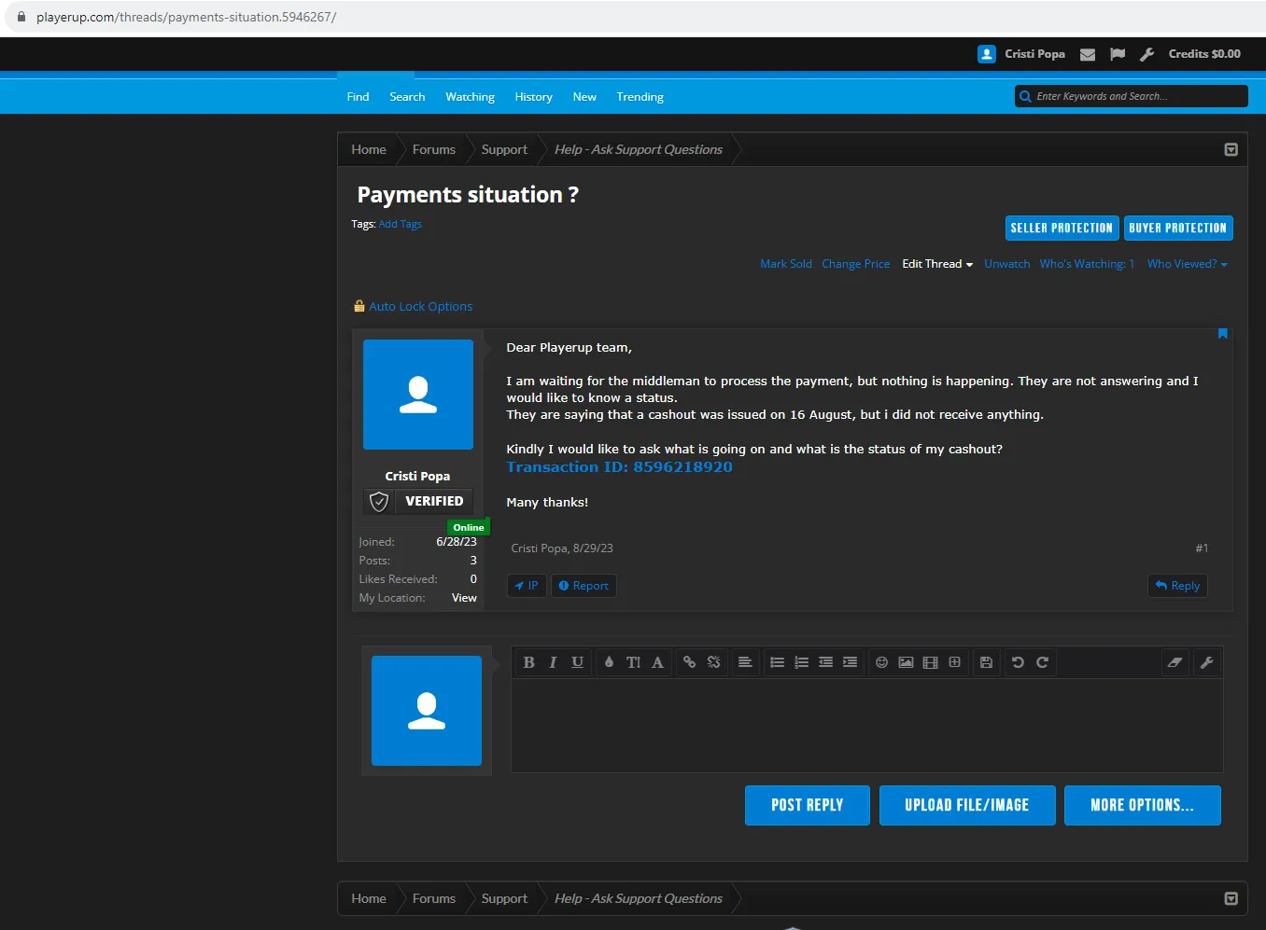Toggle underline formatting in reply editor
Viewport: 1266px width, 930px height.
click(577, 662)
